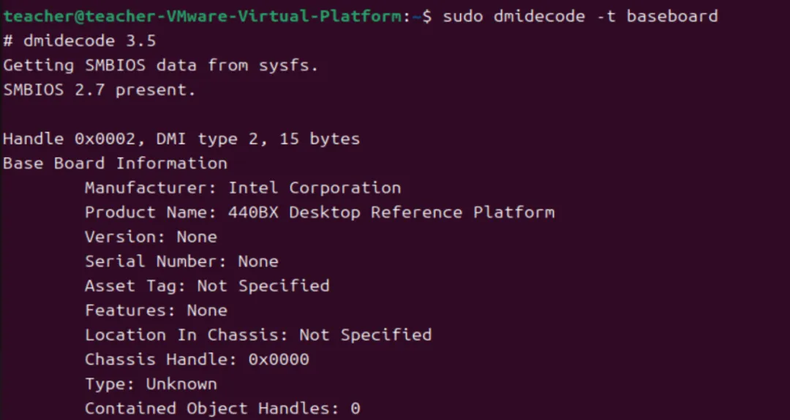This screenshot has width=790, height=420.
Task: Click the 'Manufacturer: Intel Corporation' line
Action: [243, 188]
